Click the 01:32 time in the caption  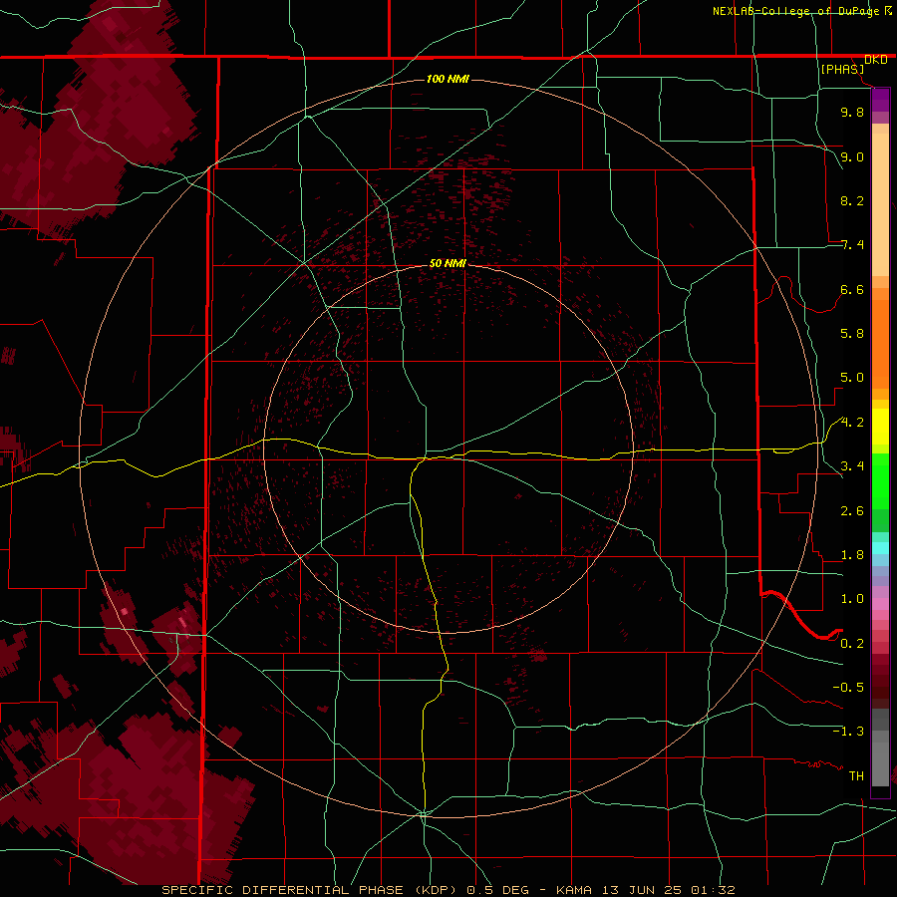tap(713, 890)
